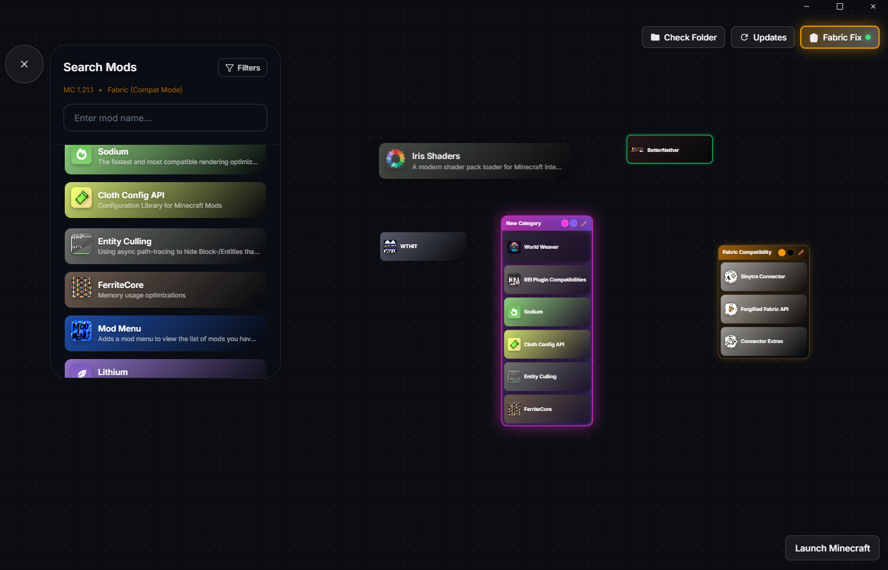Click the Fabric Compatibility title

(747, 253)
